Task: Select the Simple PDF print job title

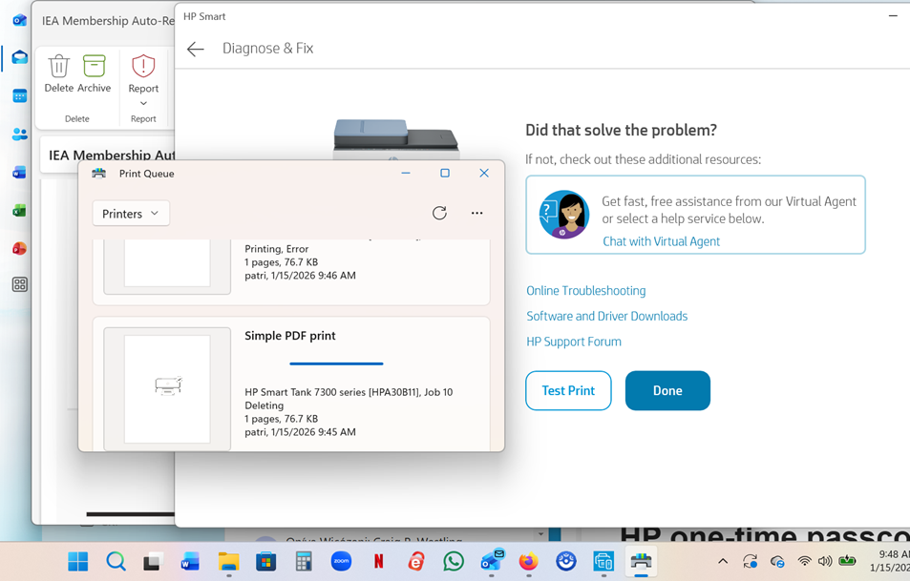Action: (x=289, y=336)
